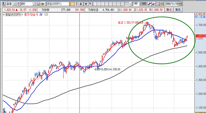The image size is (206, 113).
Task: Click the small square before 종가 단순
Action: point(23,15)
